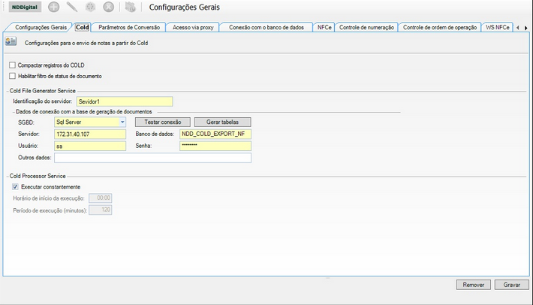Image resolution: width=533 pixels, height=305 pixels.
Task: Click the Gravar button
Action: click(512, 285)
